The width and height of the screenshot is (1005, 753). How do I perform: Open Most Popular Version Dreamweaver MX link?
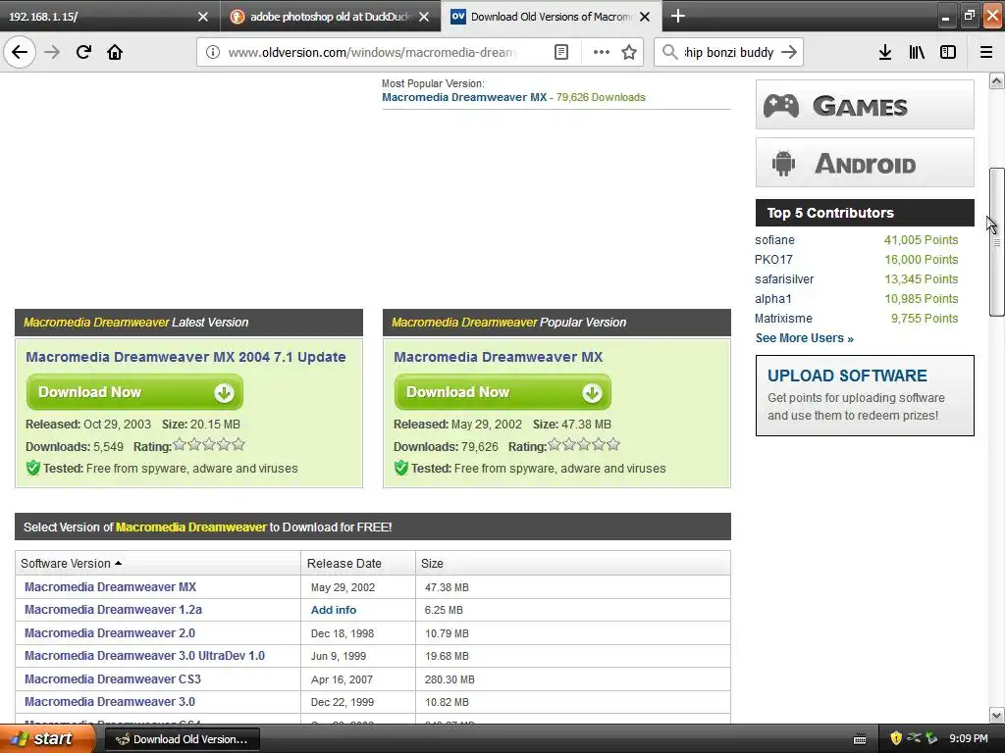(x=464, y=97)
